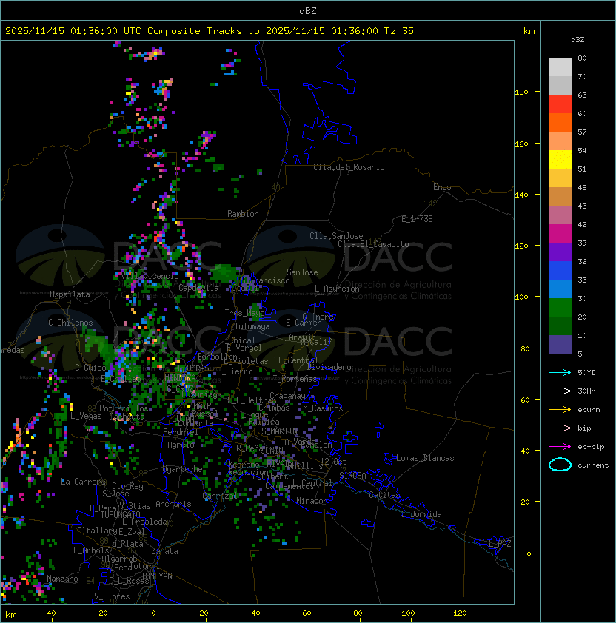The image size is (616, 623).
Task: Click the 'C_Chilenos' map label
Action: click(x=70, y=323)
